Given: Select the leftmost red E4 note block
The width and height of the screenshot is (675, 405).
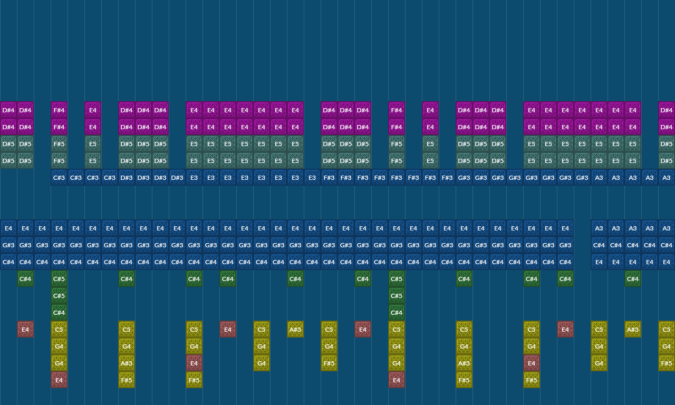Looking at the screenshot, I should click(x=25, y=330).
